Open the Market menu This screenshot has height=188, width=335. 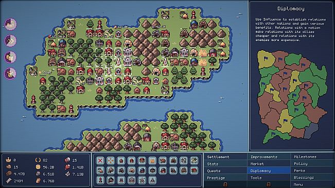tap(269, 164)
